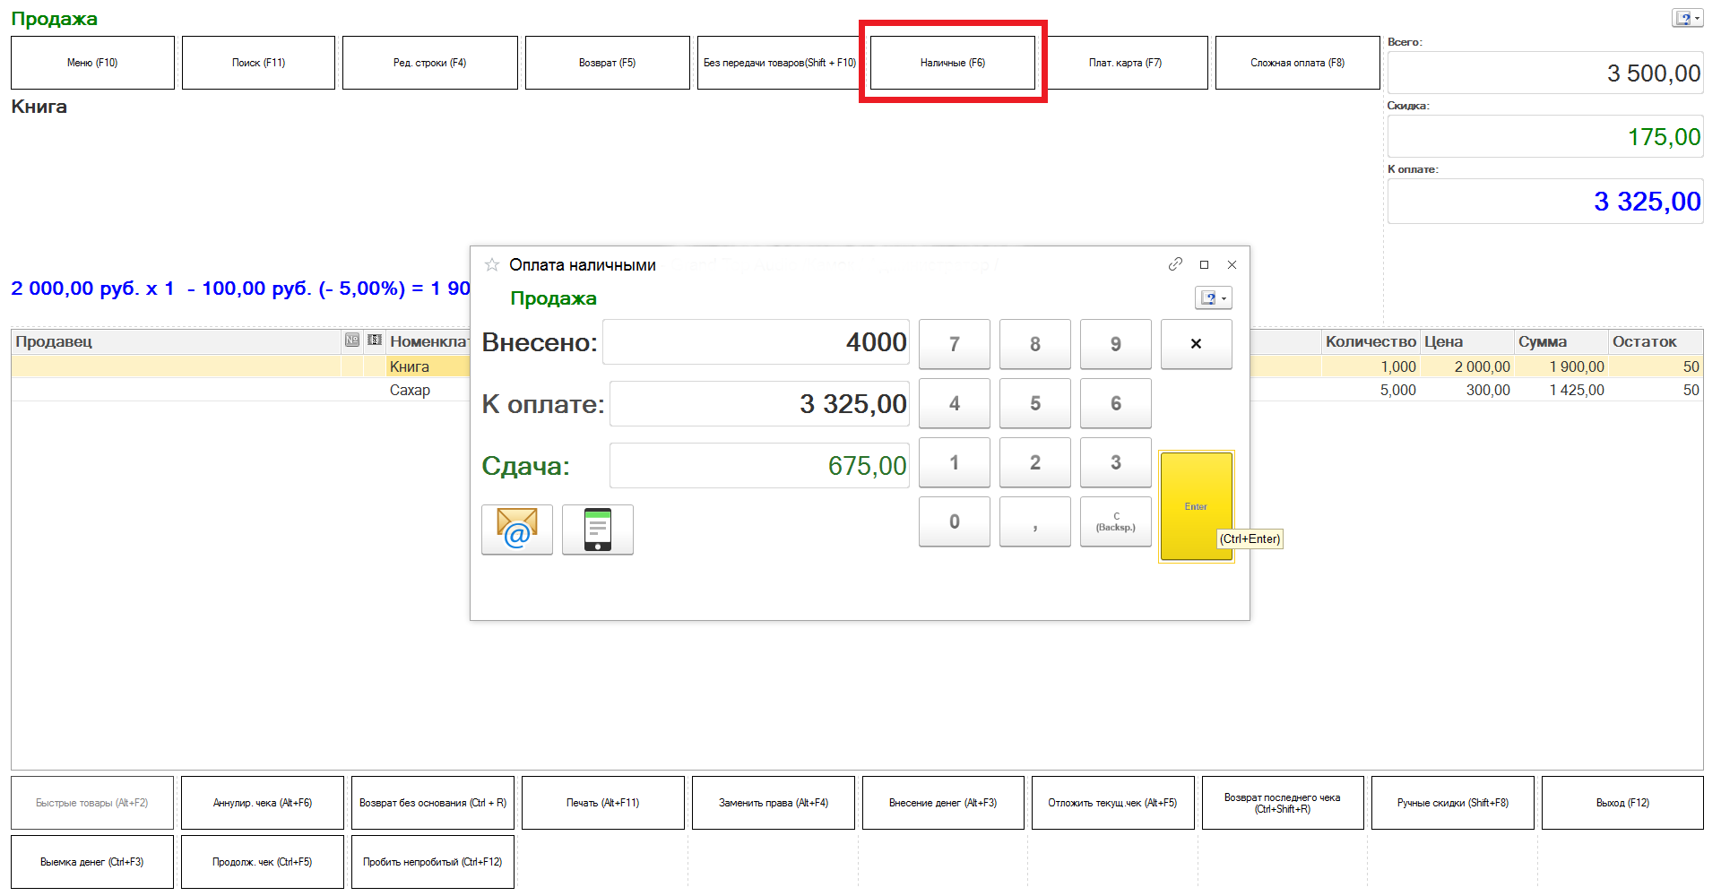Click Поиск (F11) button

[x=258, y=63]
